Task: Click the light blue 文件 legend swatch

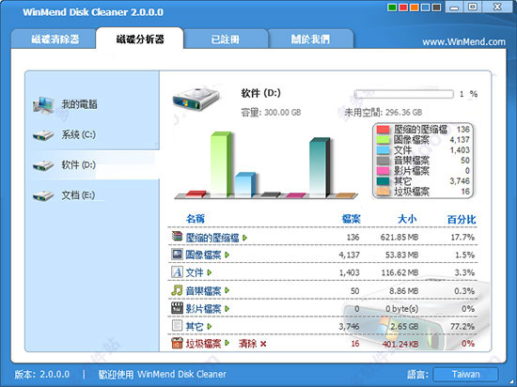Action: (x=383, y=150)
